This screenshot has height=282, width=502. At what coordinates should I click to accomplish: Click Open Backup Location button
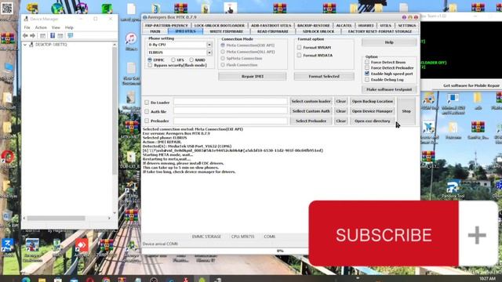pos(372,101)
